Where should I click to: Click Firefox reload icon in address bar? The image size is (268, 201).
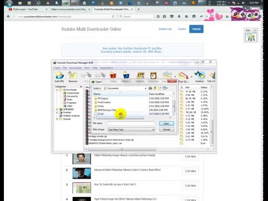point(113,17)
